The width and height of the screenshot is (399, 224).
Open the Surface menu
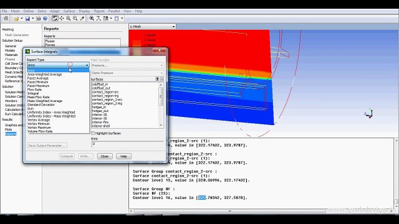(x=69, y=11)
